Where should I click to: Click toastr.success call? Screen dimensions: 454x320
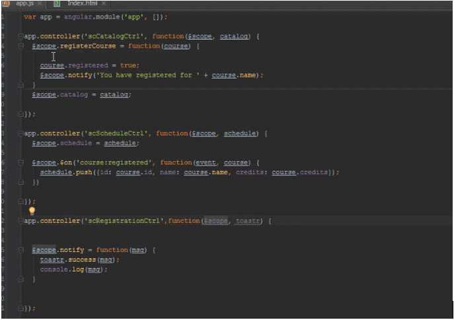[x=68, y=260]
